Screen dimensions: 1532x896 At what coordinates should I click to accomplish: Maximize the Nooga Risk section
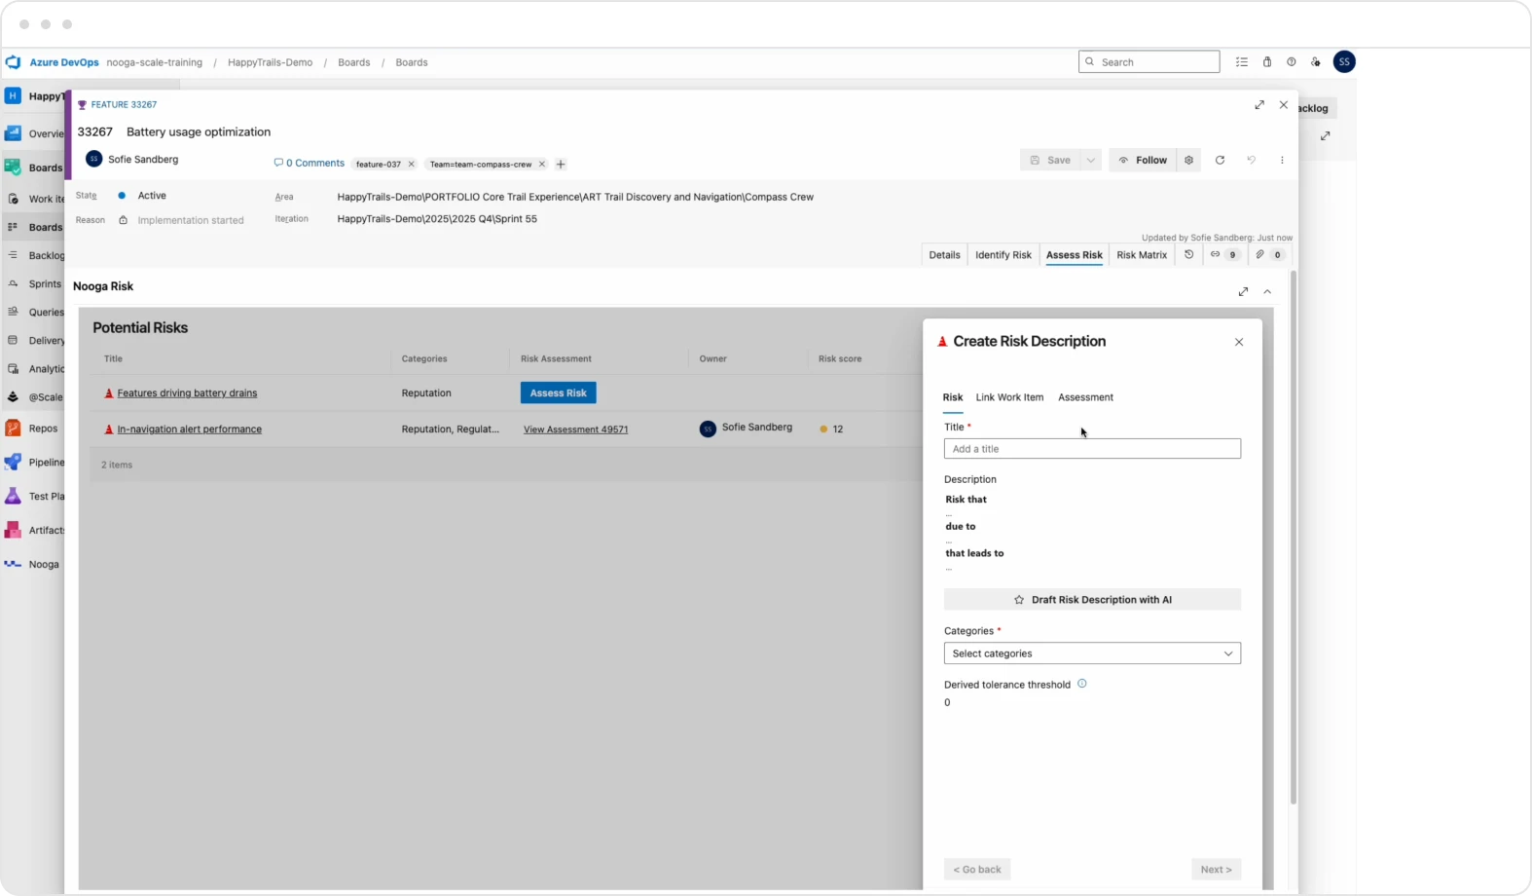(x=1243, y=292)
